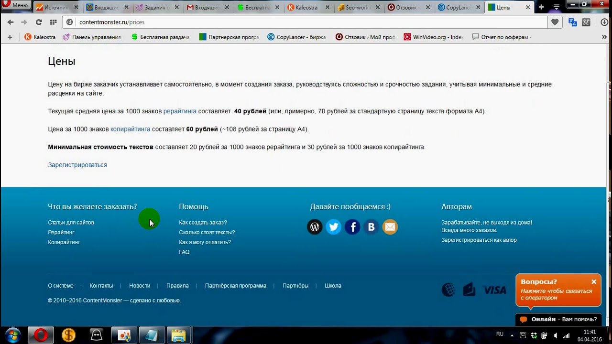Click the Онлайн – Вам помочь? chat button
The image size is (612, 344).
pyautogui.click(x=558, y=319)
